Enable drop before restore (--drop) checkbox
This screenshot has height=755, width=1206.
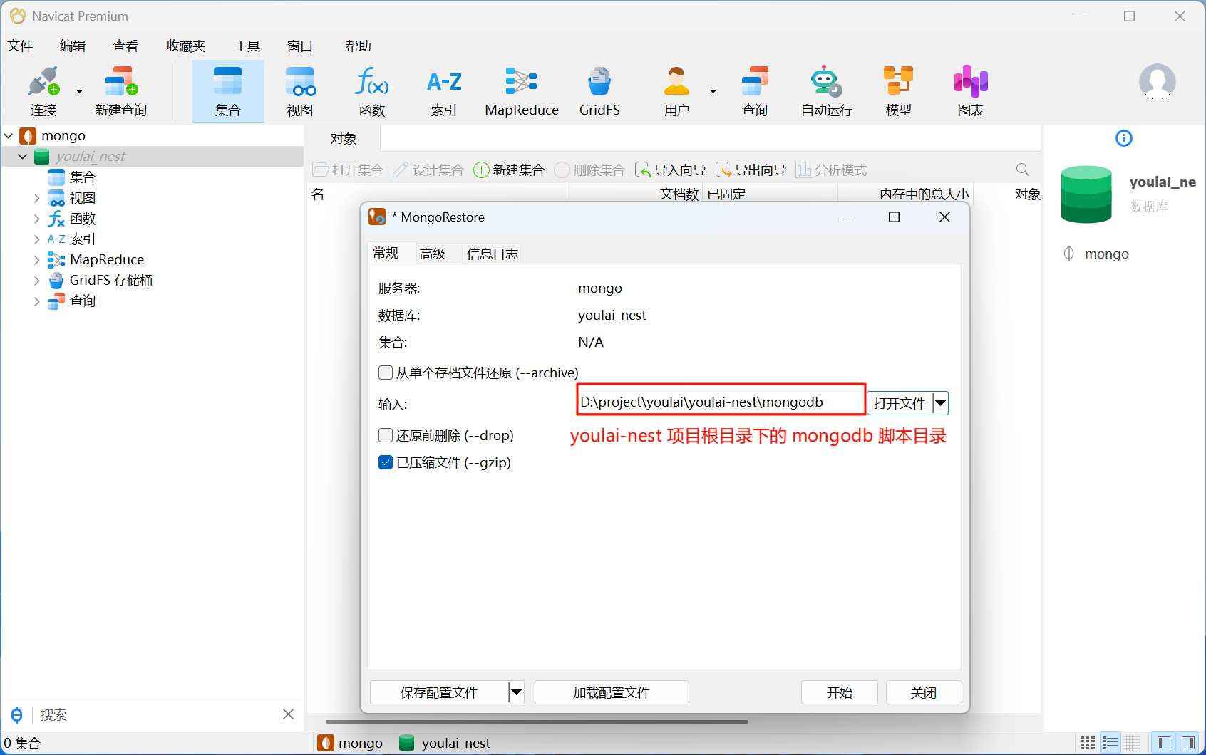(386, 435)
